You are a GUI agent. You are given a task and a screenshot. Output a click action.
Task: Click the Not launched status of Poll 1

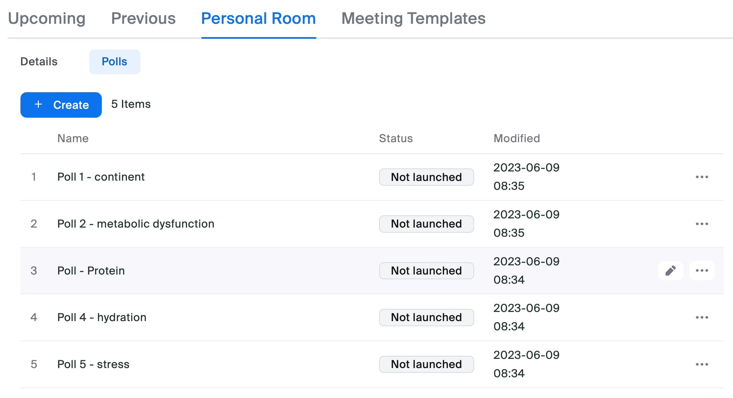click(x=426, y=177)
